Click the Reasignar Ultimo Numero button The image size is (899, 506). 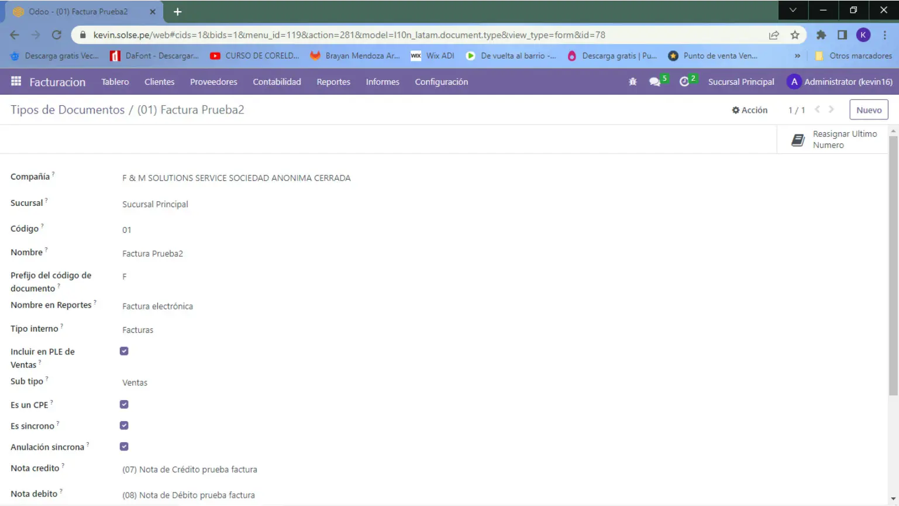pyautogui.click(x=833, y=140)
